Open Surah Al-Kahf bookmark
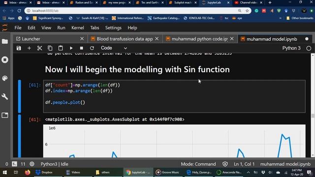This screenshot has width=315, height=177. tap(92, 18)
